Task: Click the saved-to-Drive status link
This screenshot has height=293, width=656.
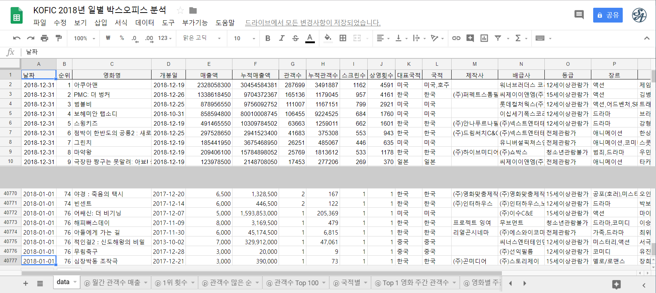Action: click(x=313, y=23)
